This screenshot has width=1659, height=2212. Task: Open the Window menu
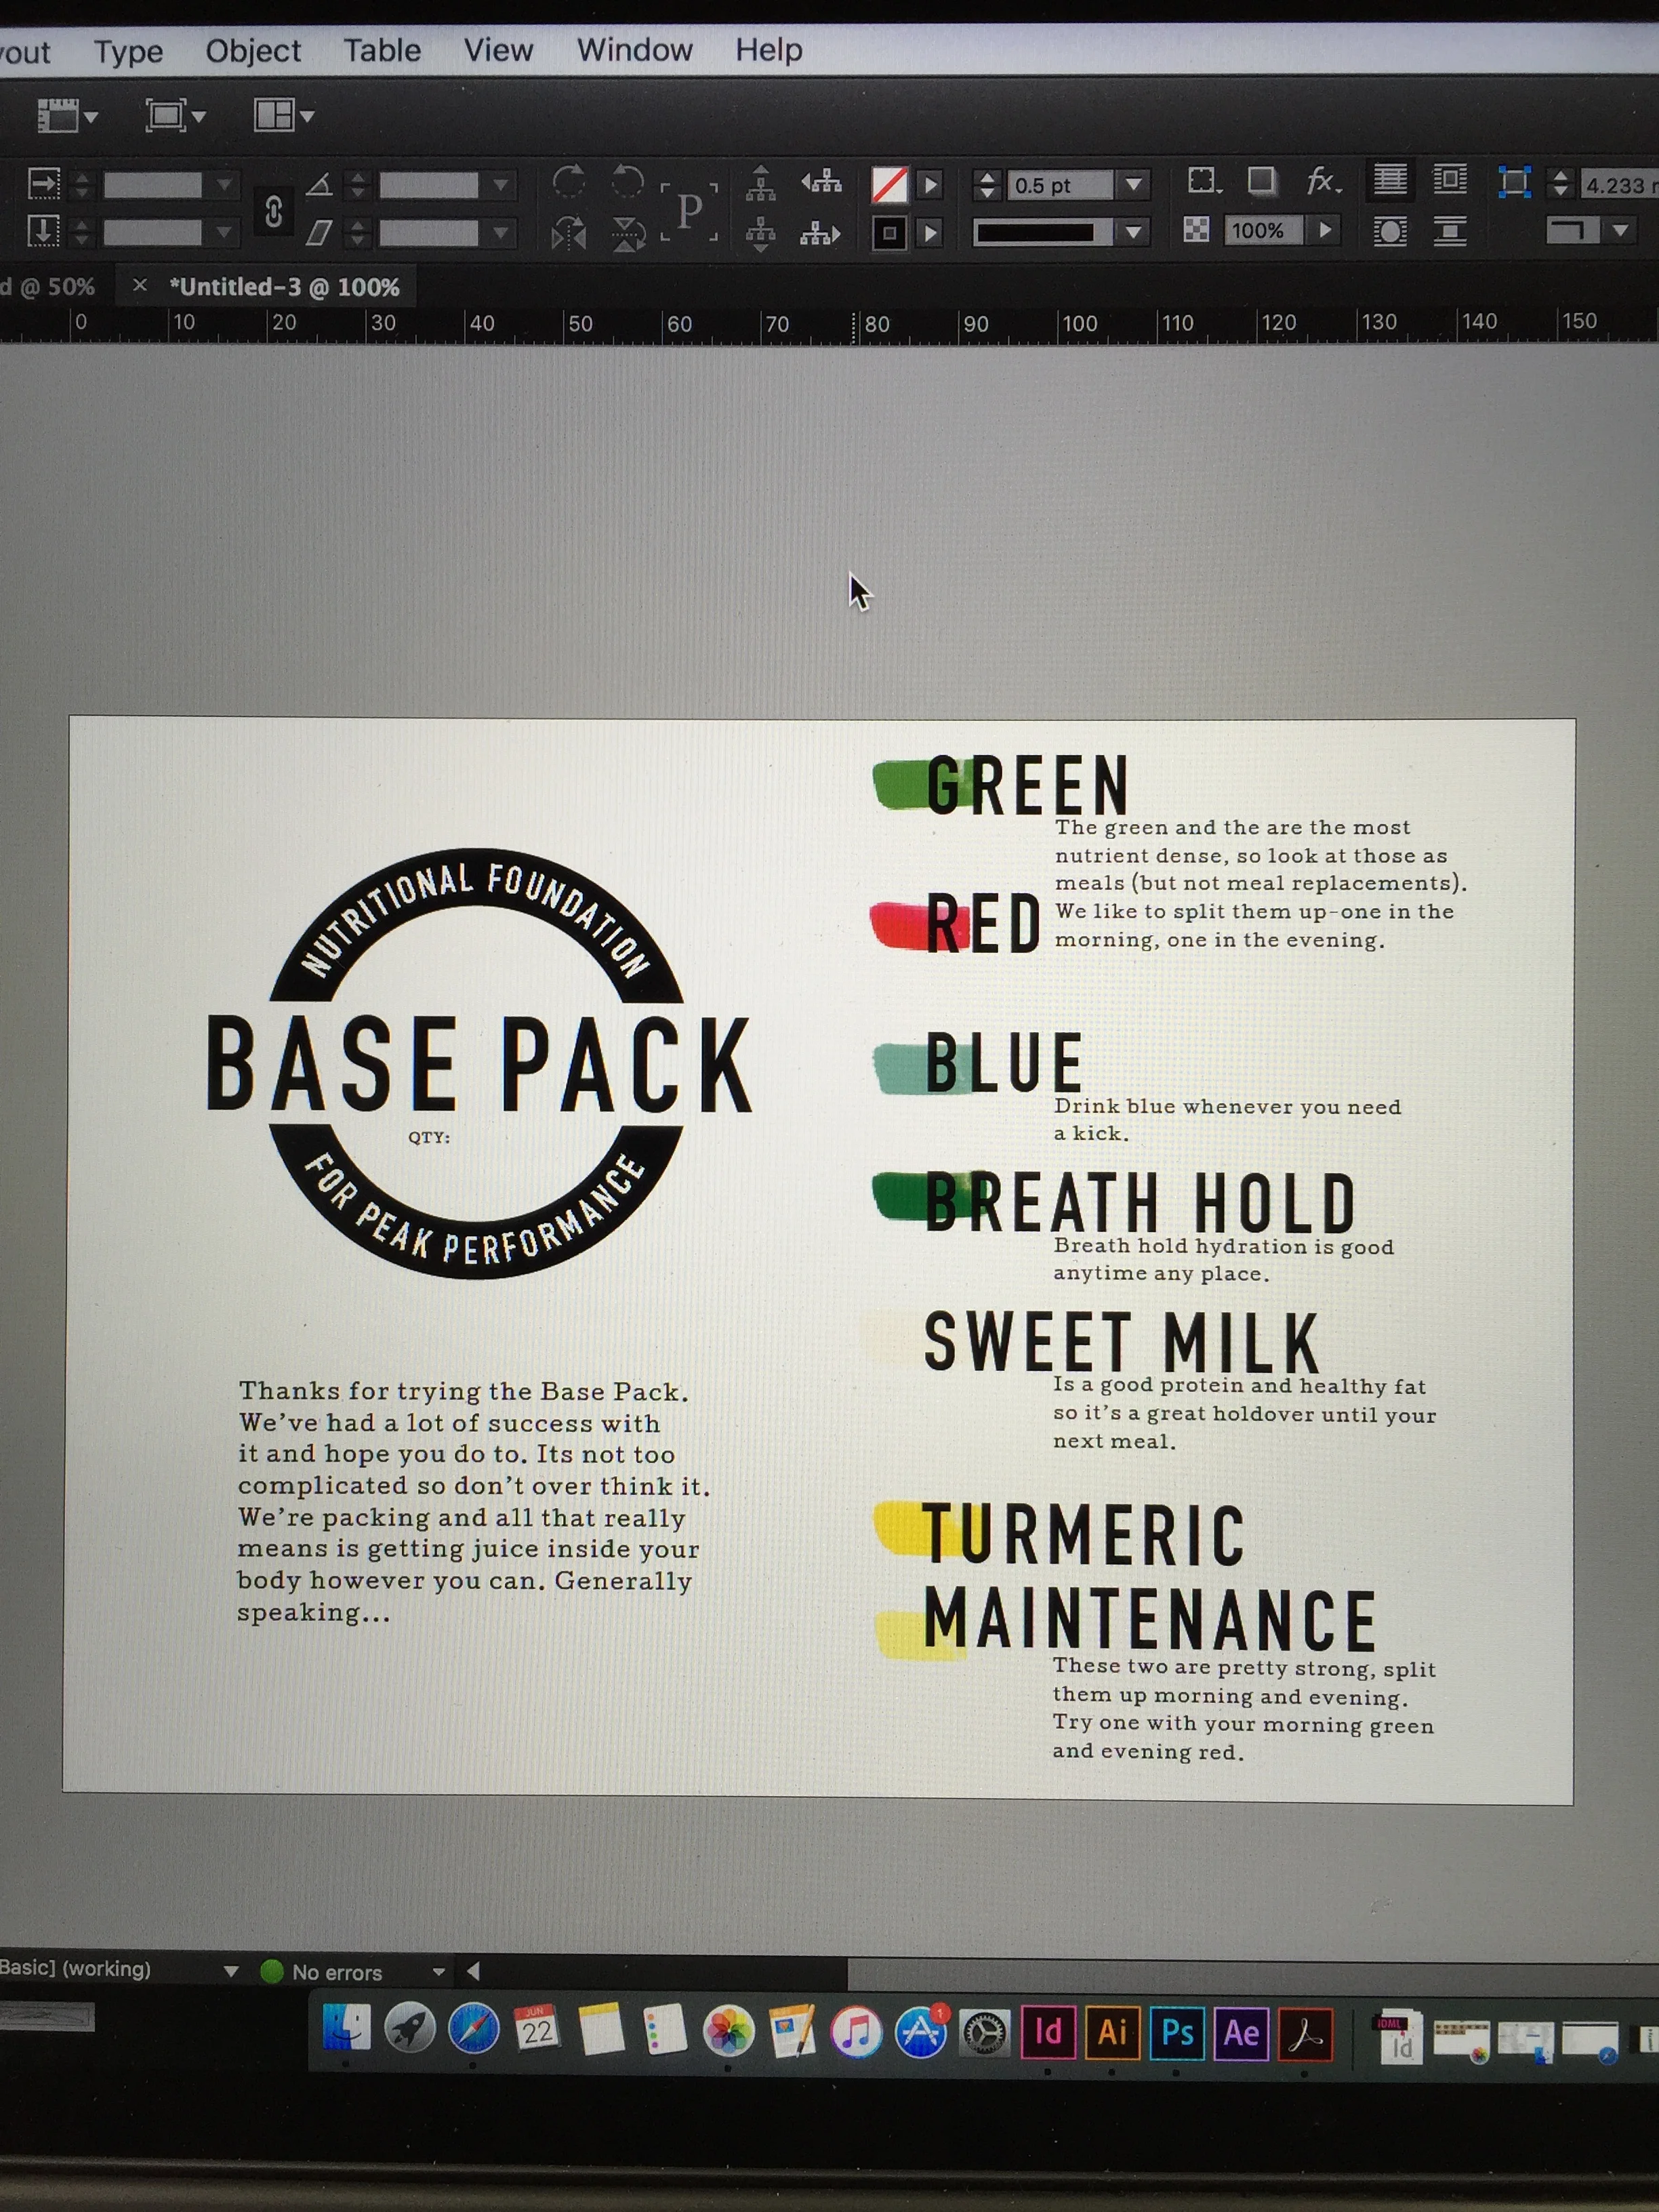click(x=634, y=50)
